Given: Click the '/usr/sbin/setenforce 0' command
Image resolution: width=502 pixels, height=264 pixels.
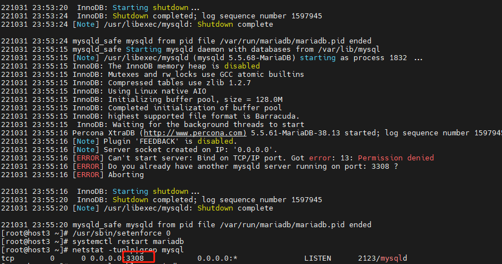Looking at the screenshot, I should (x=122, y=233).
